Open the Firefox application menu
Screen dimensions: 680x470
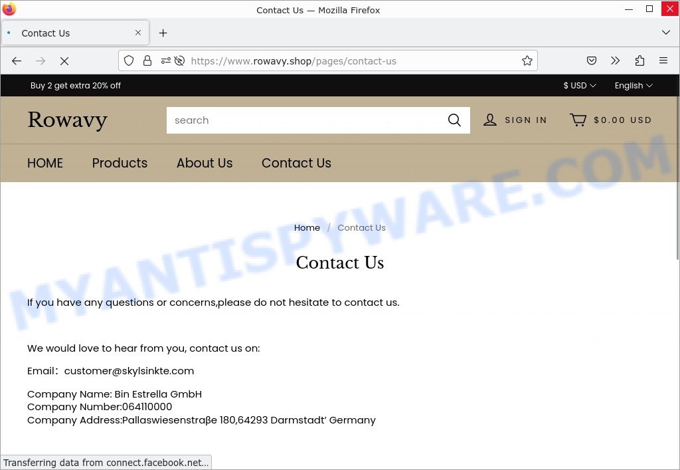point(663,60)
